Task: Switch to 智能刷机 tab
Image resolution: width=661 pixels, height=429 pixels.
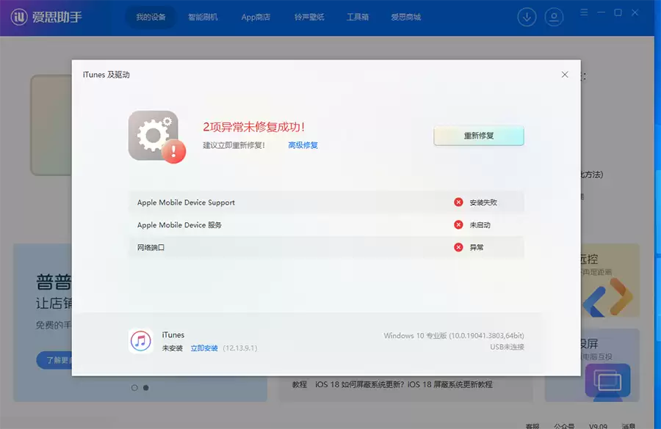Action: coord(203,18)
